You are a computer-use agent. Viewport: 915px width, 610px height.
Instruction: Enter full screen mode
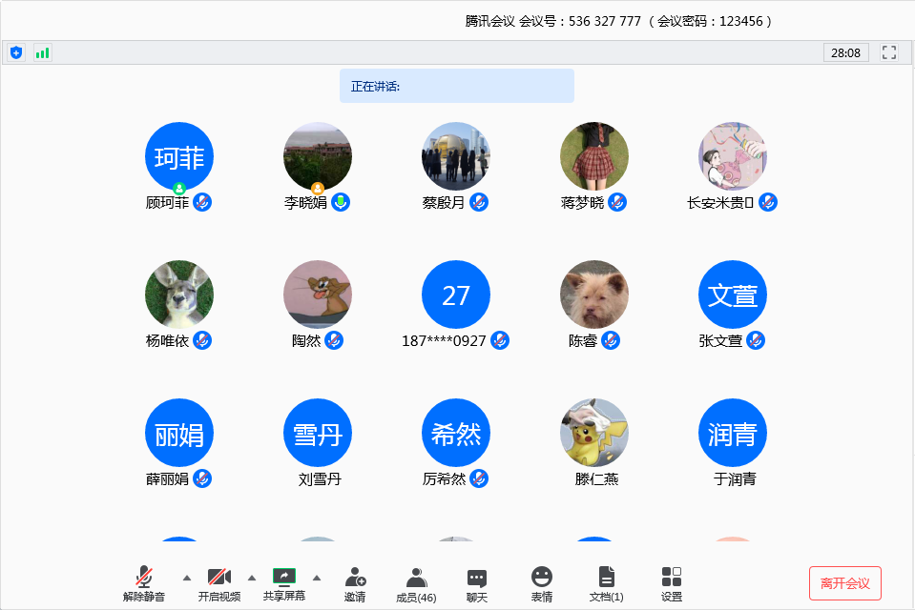click(x=889, y=52)
